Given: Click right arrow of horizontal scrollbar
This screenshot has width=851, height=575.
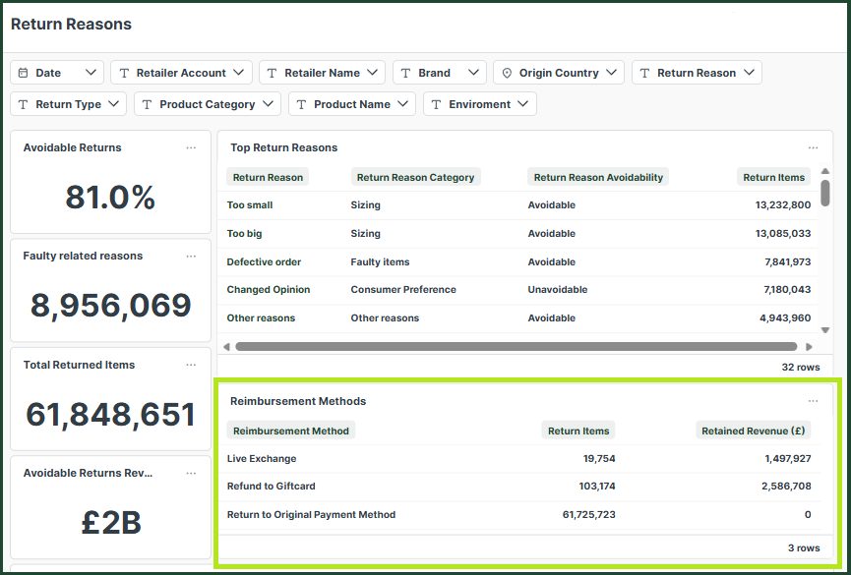Looking at the screenshot, I should click(x=810, y=347).
